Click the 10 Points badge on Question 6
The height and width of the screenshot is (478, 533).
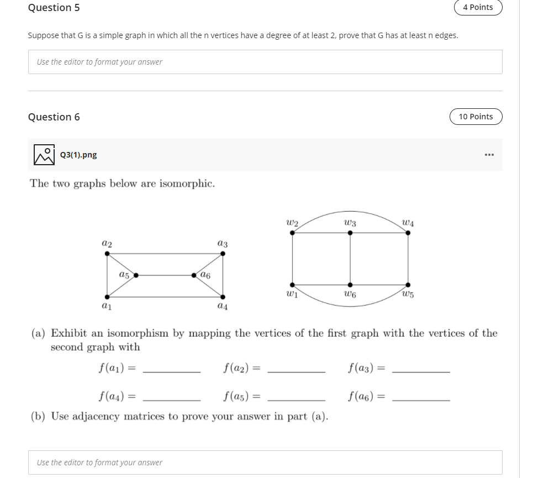pos(476,117)
